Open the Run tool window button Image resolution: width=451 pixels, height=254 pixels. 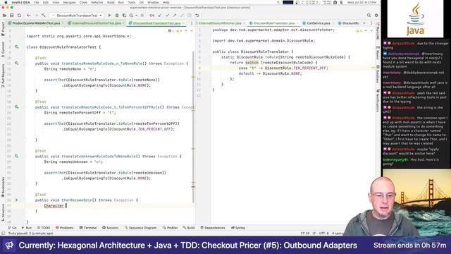[27, 228]
